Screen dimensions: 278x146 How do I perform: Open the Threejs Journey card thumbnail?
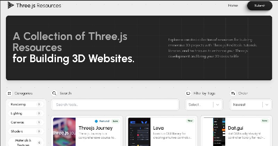64,132
